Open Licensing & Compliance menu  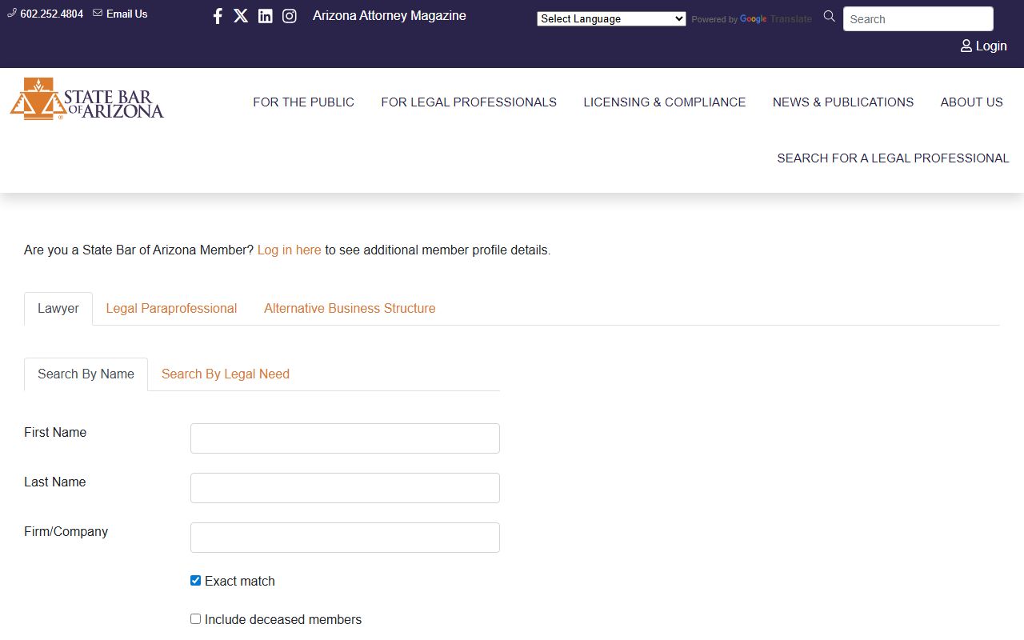pyautogui.click(x=665, y=102)
